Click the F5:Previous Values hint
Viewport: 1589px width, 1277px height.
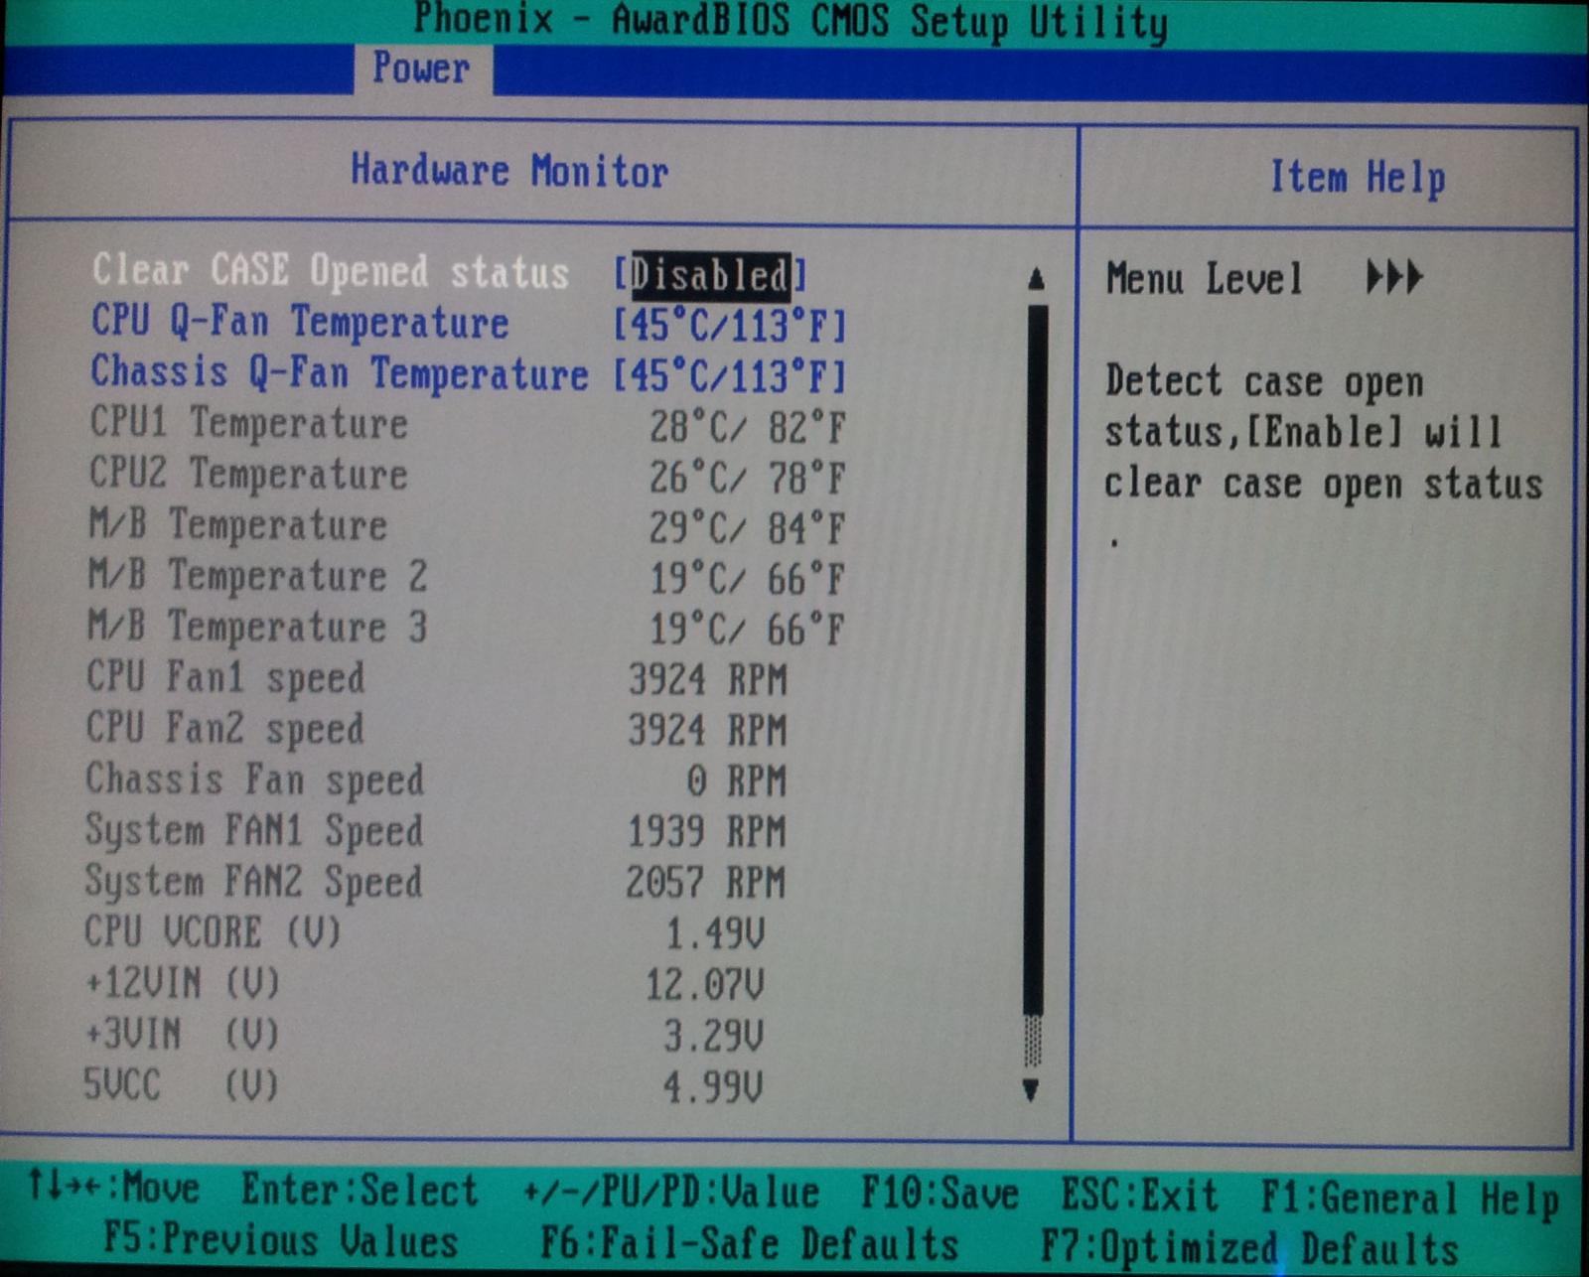pyautogui.click(x=281, y=1240)
